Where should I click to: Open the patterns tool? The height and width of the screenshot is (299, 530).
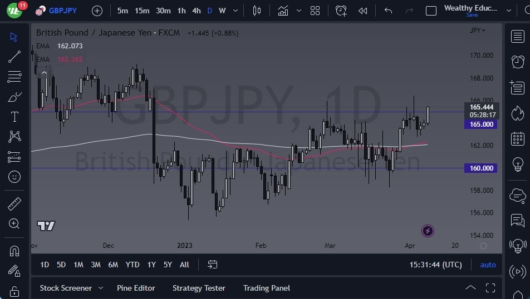click(x=14, y=137)
